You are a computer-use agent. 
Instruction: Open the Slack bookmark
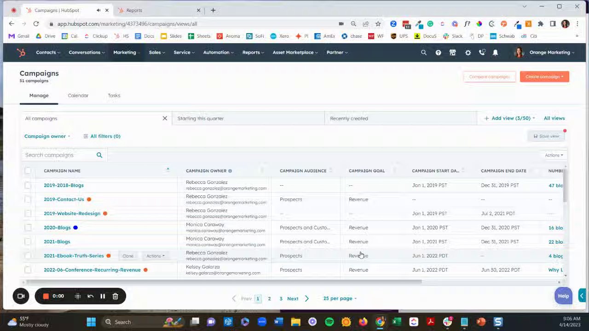click(x=453, y=36)
